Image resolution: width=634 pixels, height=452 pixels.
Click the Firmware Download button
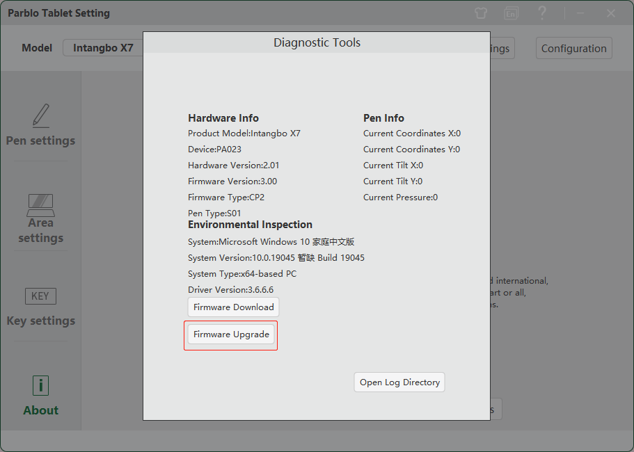tap(233, 307)
